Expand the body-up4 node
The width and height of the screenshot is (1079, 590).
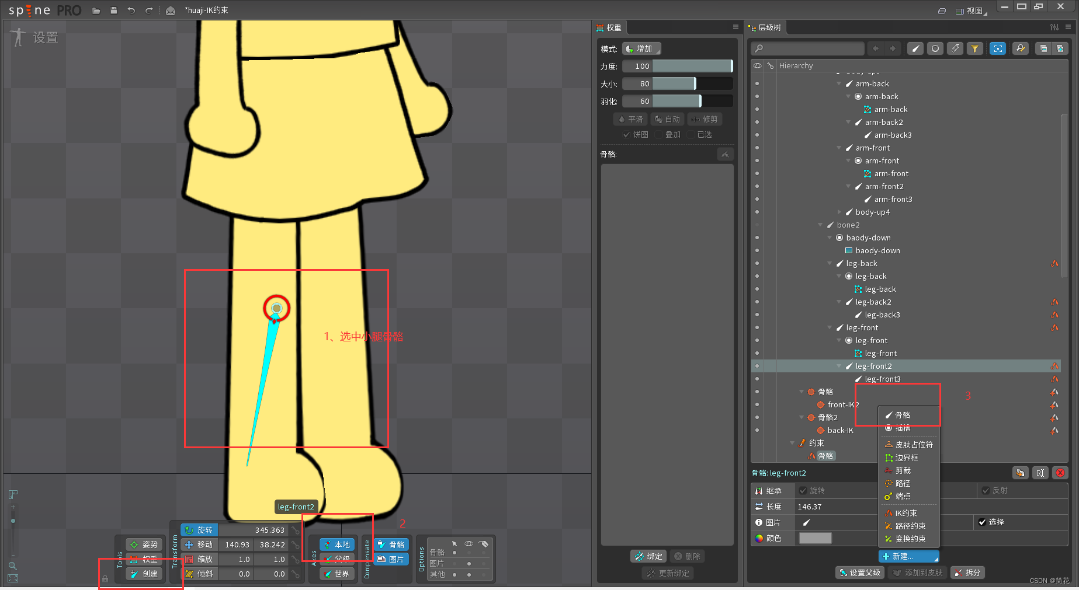(x=839, y=212)
